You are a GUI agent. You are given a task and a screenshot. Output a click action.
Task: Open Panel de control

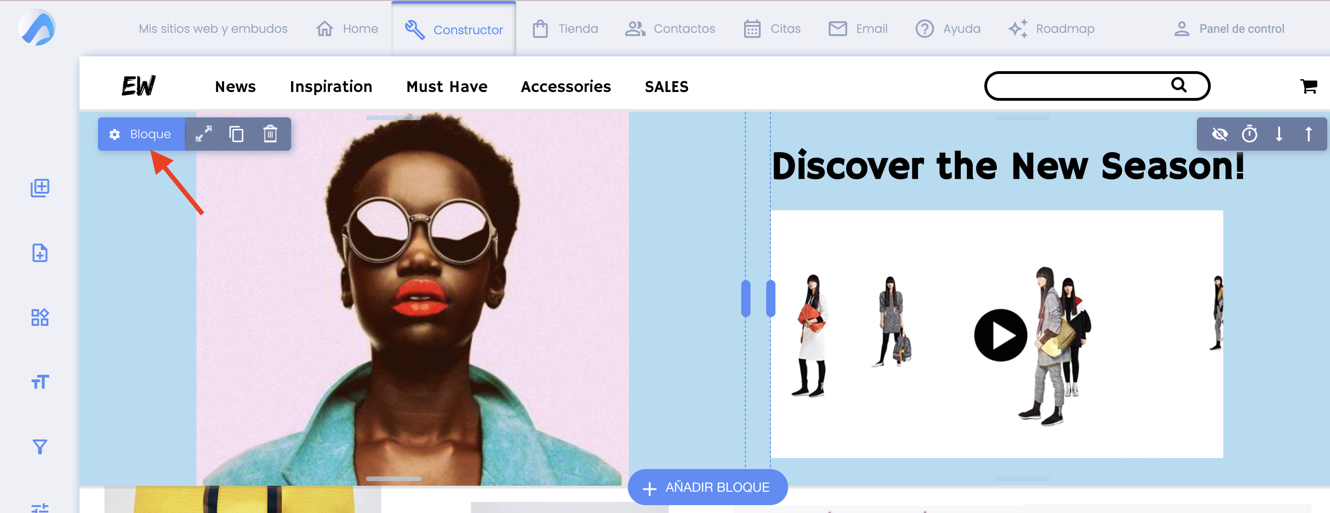tap(1229, 29)
